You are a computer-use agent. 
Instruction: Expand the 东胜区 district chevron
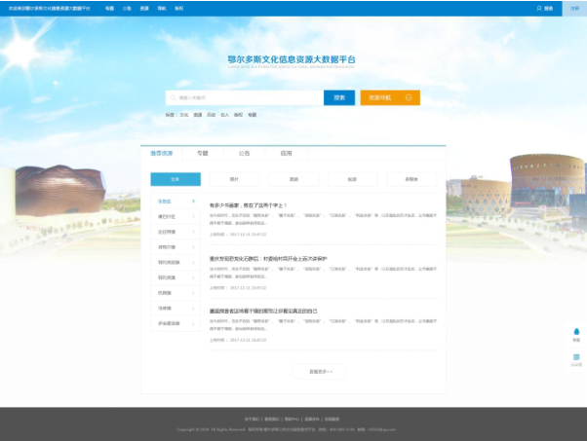pyautogui.click(x=193, y=202)
